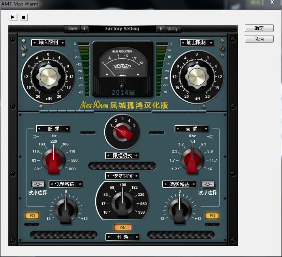Toggle the high-frequency 波形选择 shape switch
Viewport: 282px width, 257px height.
click(207, 184)
